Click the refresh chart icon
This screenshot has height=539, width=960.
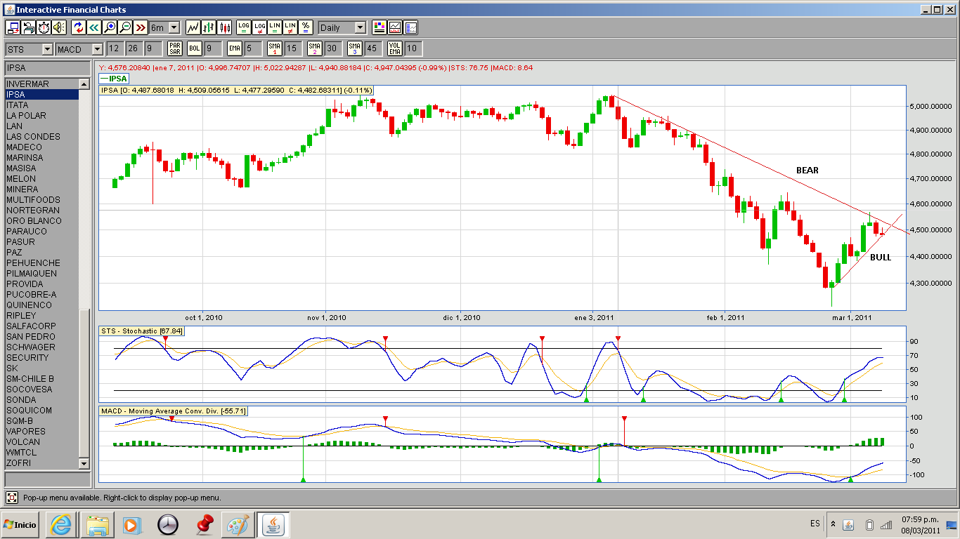[x=78, y=27]
